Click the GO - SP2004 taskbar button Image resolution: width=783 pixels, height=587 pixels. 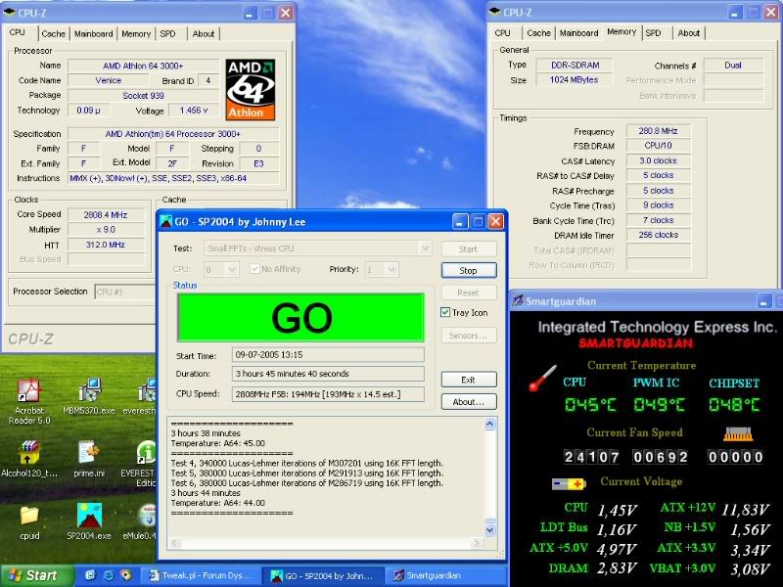coord(325,575)
